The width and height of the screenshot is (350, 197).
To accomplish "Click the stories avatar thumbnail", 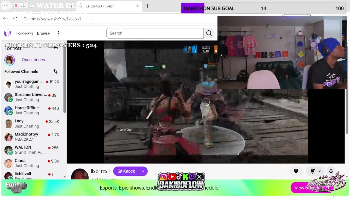I will point(10,60).
